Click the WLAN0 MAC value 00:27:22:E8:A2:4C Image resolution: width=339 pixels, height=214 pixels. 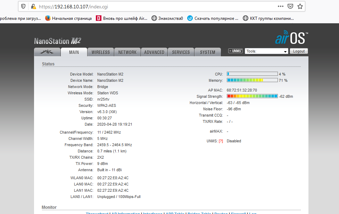[x=113, y=178]
